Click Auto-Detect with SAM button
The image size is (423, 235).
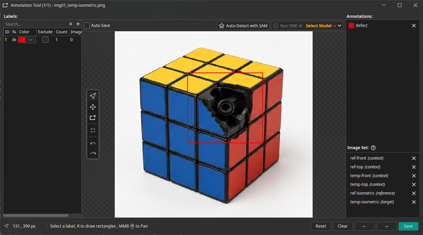[243, 26]
